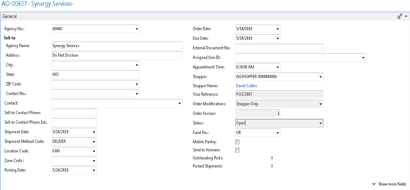Open the Shipment Method Code dropdown
The image size is (410, 190).
click(x=93, y=141)
